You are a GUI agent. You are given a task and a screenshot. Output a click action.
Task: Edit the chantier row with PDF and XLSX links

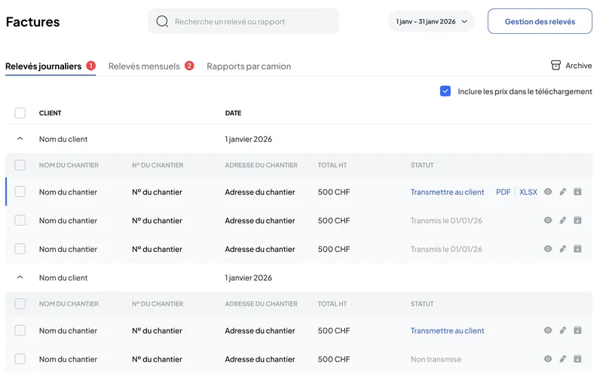(x=562, y=192)
